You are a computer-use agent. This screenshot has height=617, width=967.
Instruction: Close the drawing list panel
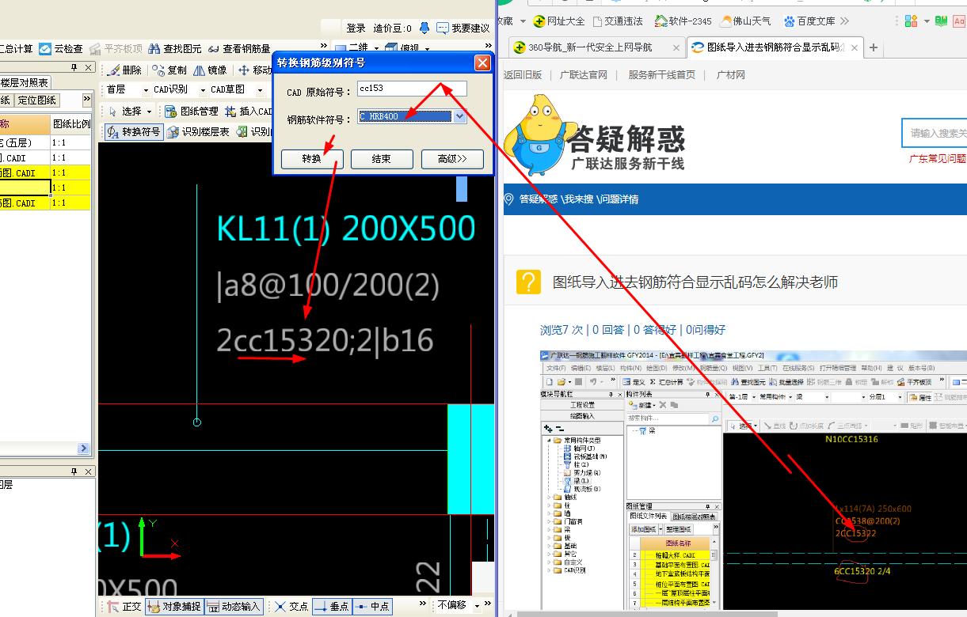coord(89,68)
